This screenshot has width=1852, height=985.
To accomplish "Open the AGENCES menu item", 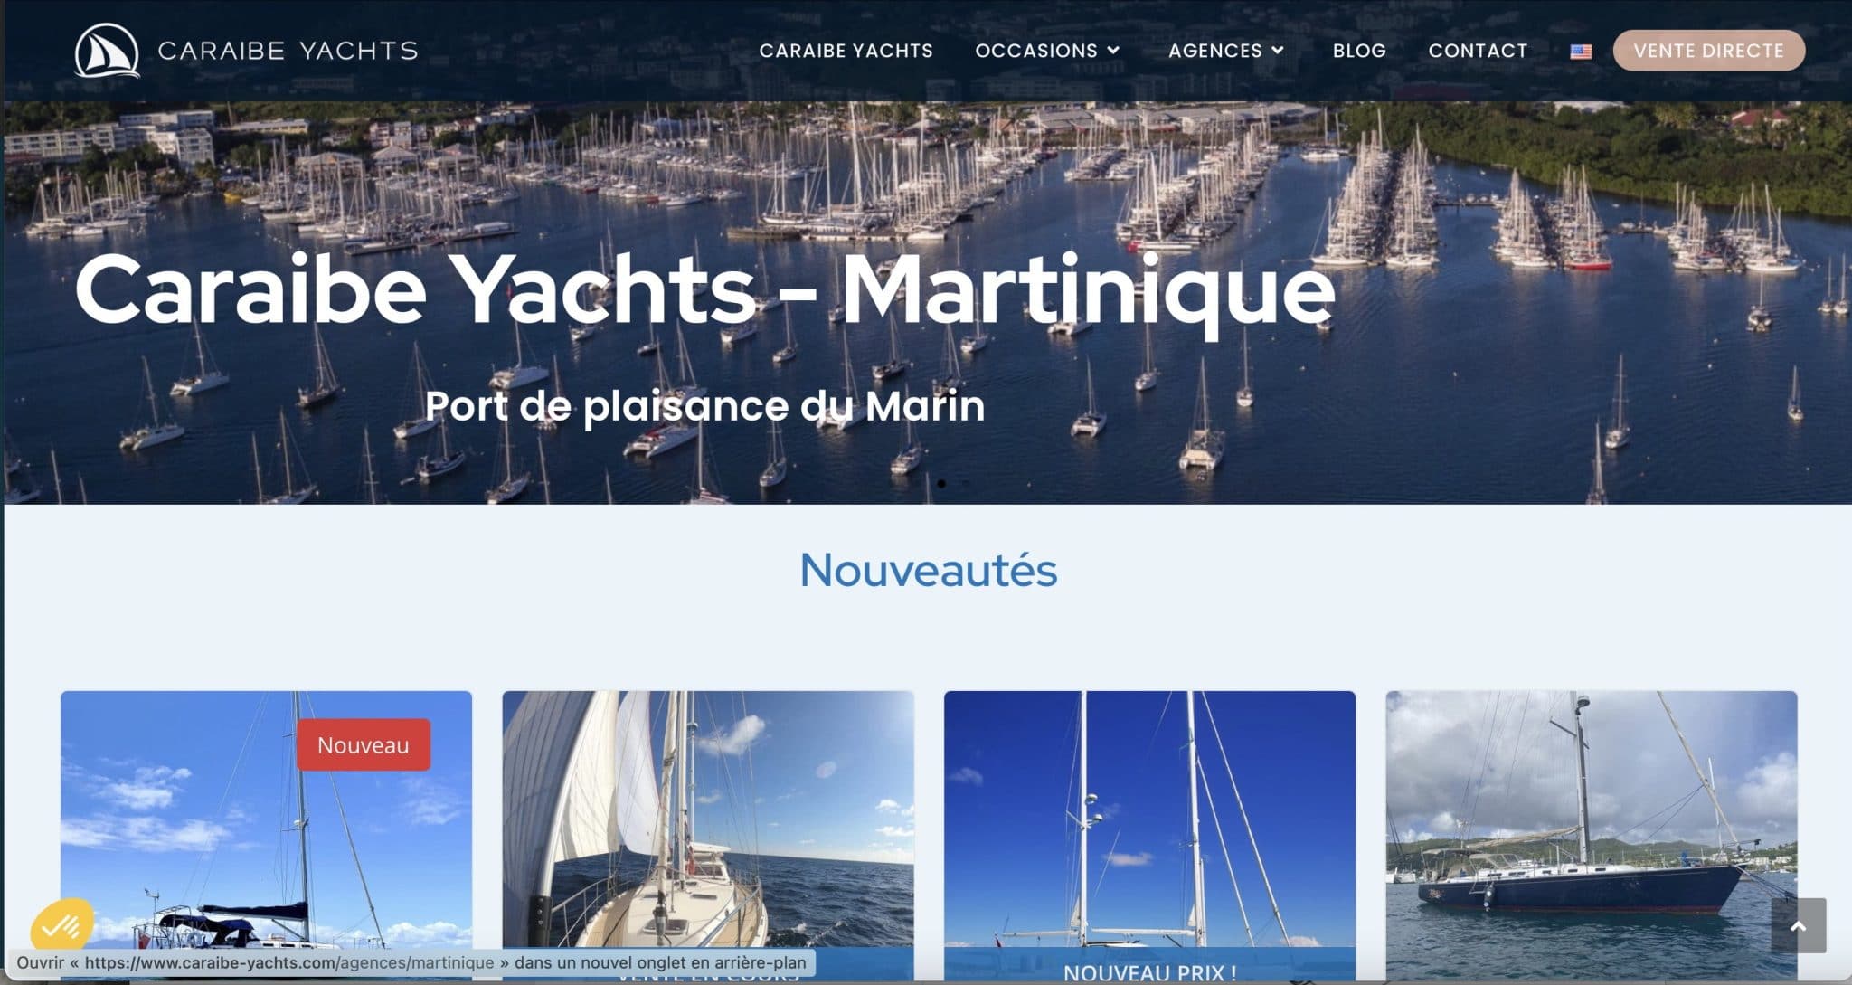I will pos(1215,51).
